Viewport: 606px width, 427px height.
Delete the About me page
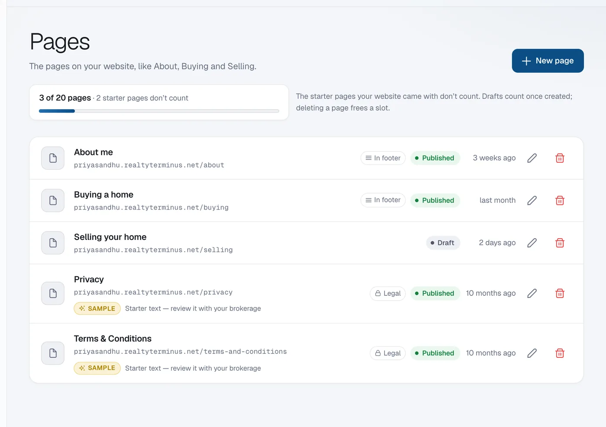click(x=560, y=158)
